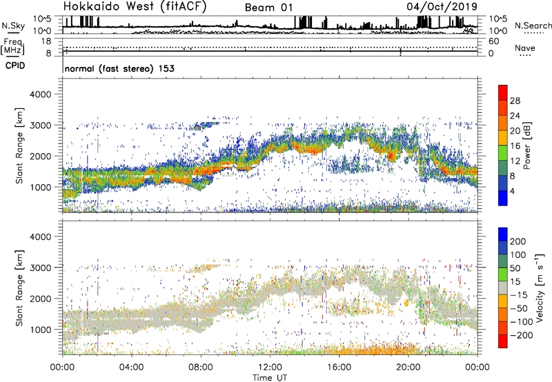Select the Beam 01 label
552x382 pixels.
268,8
